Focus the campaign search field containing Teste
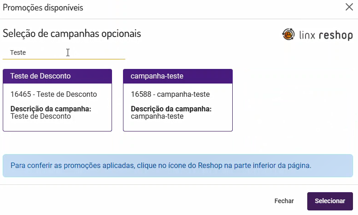This screenshot has height=215, width=358. pyautogui.click(x=64, y=52)
